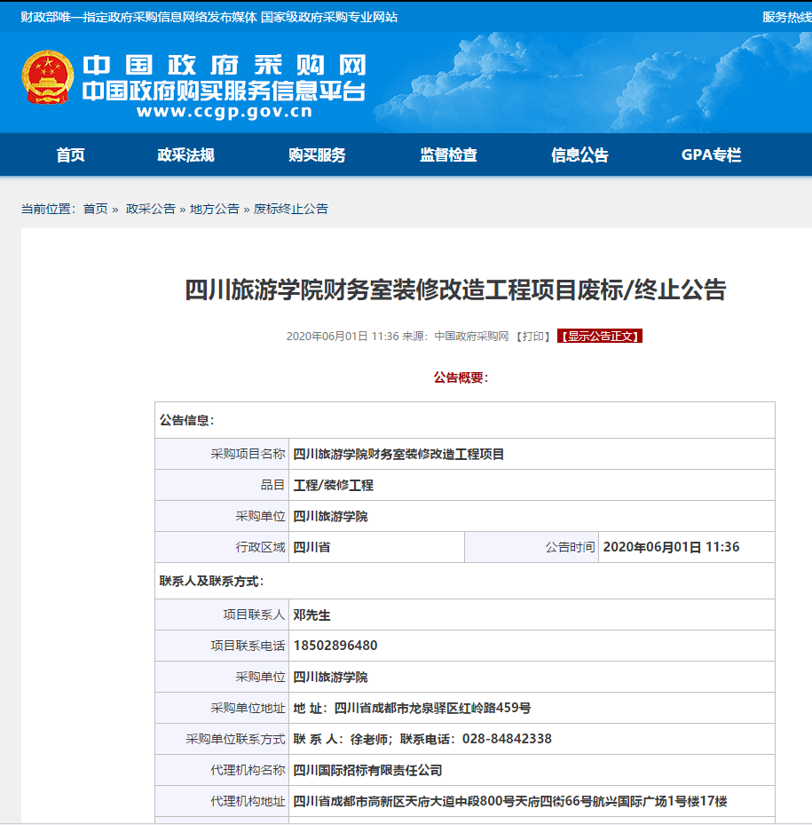This screenshot has width=812, height=825.
Task: Click the top bar 财政部 tagline text
Action: pyautogui.click(x=209, y=17)
